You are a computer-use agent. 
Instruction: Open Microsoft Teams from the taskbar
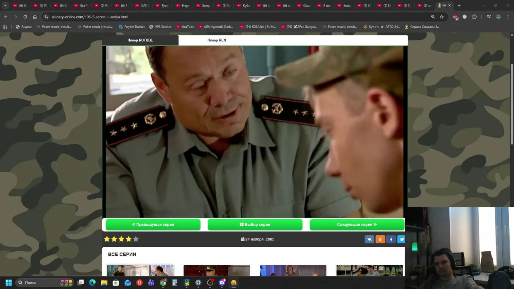pyautogui.click(x=151, y=283)
